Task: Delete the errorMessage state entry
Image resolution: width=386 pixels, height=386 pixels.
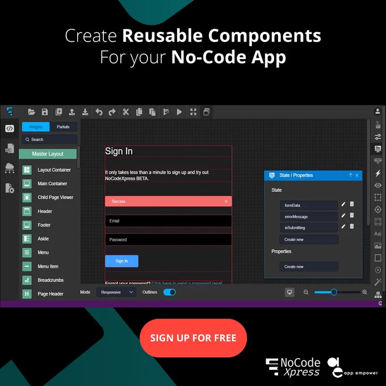Action: [x=352, y=215]
